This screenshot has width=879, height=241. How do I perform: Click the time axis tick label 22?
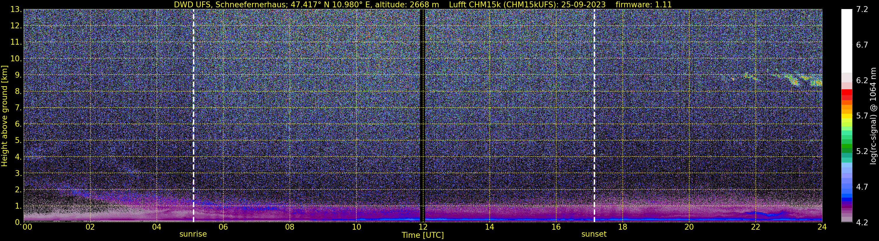point(756,227)
